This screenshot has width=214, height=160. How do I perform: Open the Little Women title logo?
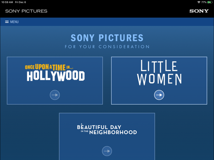click(x=159, y=73)
